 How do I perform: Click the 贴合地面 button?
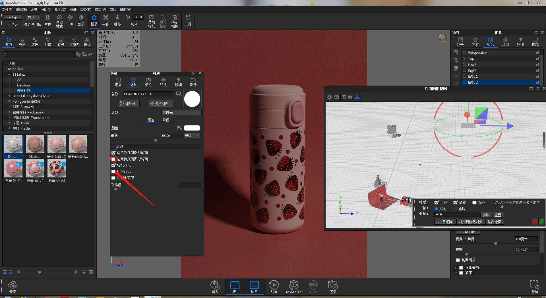tap(495, 222)
